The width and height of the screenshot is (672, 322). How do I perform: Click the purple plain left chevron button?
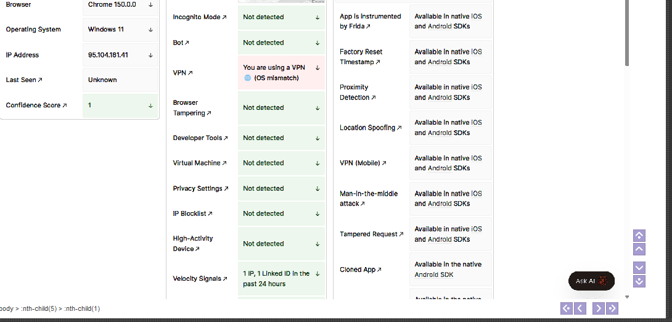580,308
